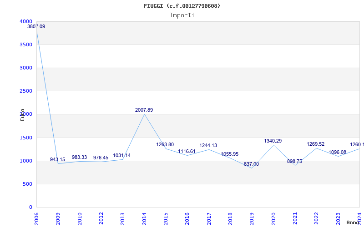The image size is (364, 227).
Task: Click the 1244.13 data label
Action: tap(208, 145)
